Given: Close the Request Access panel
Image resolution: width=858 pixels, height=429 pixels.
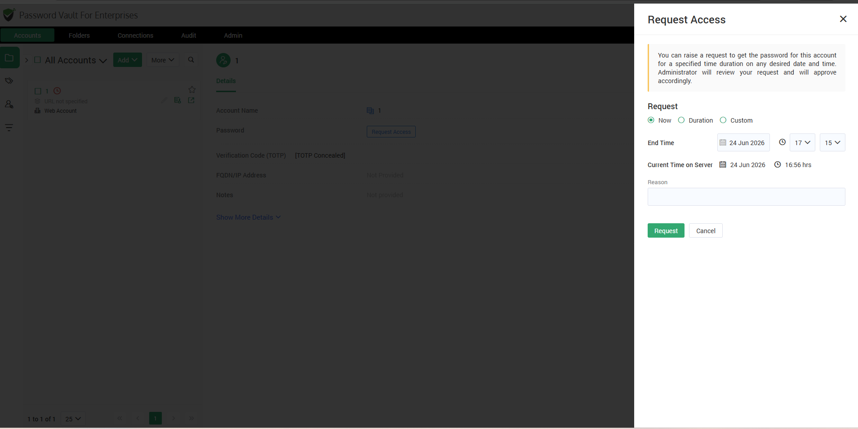Looking at the screenshot, I should pos(843,19).
